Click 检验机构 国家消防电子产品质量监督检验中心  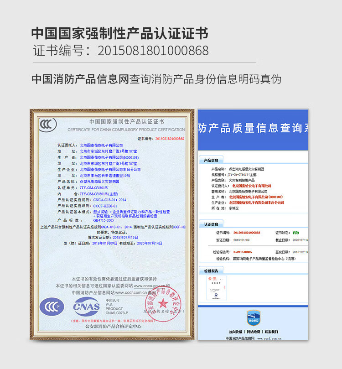[x=264, y=259]
